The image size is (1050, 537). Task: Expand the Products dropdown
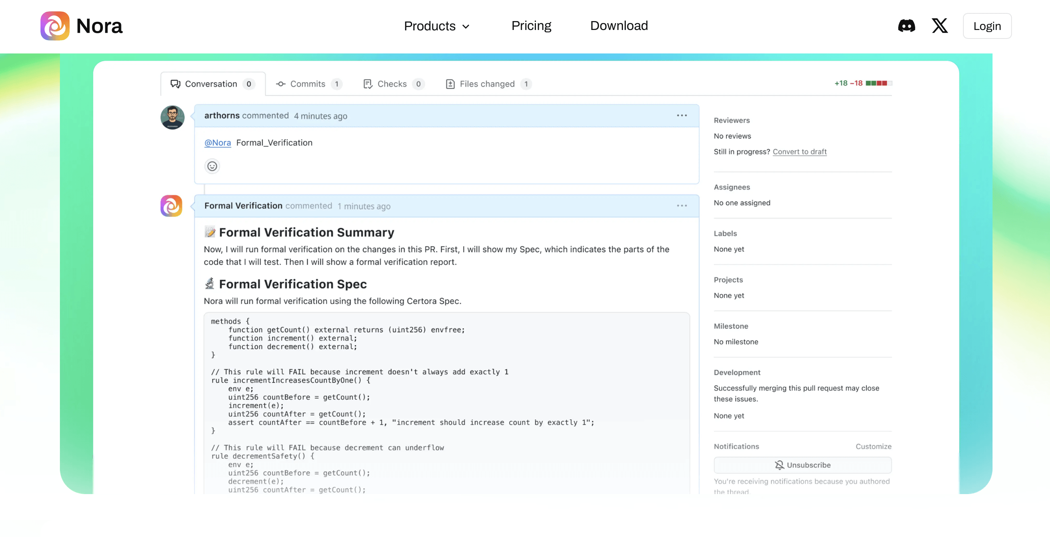[x=436, y=26]
